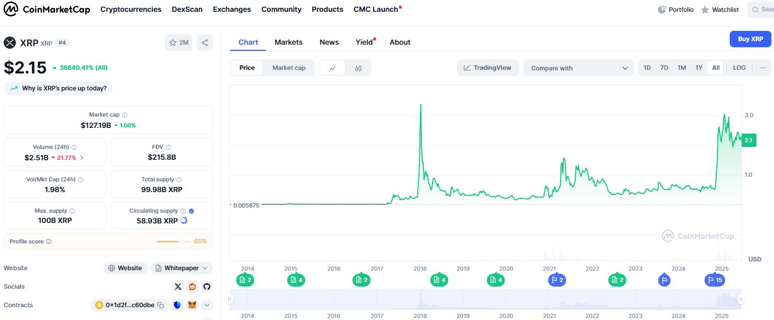774x320 pixels.
Task: Click the XRP coin logo
Action: click(10, 43)
